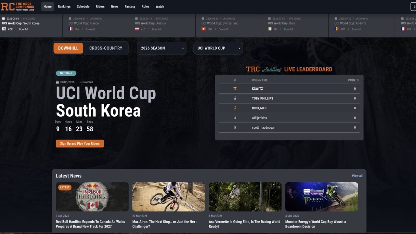Open the Monster Energy news thumbnail
This screenshot has width=416, height=234.
pyautogui.click(x=322, y=197)
